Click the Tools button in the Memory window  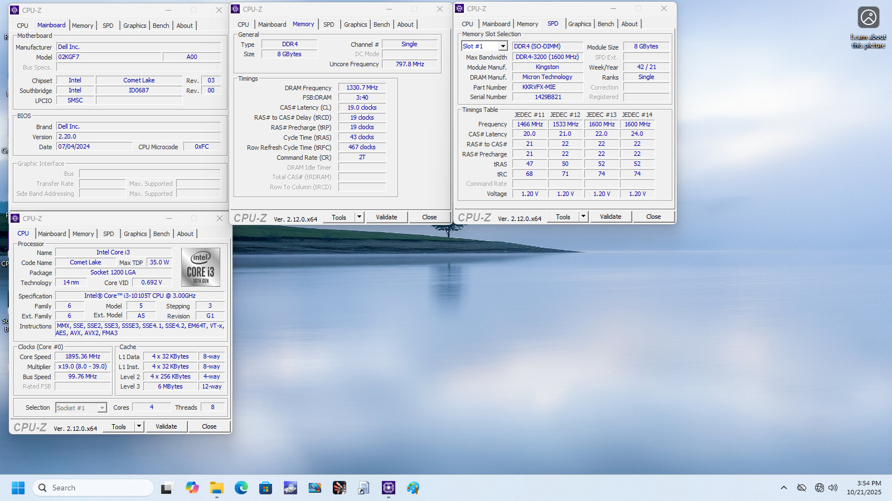tap(339, 217)
